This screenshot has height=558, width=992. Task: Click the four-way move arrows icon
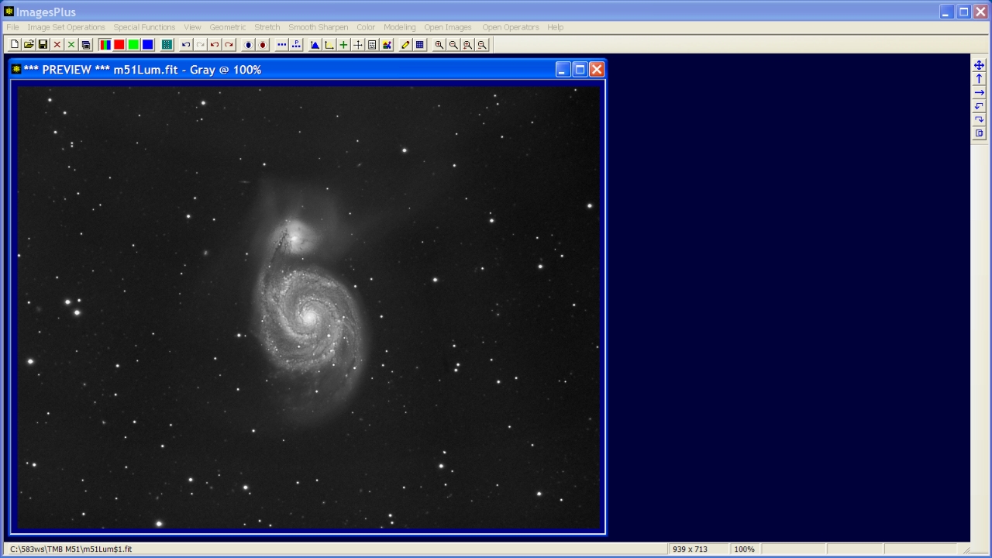(x=979, y=66)
